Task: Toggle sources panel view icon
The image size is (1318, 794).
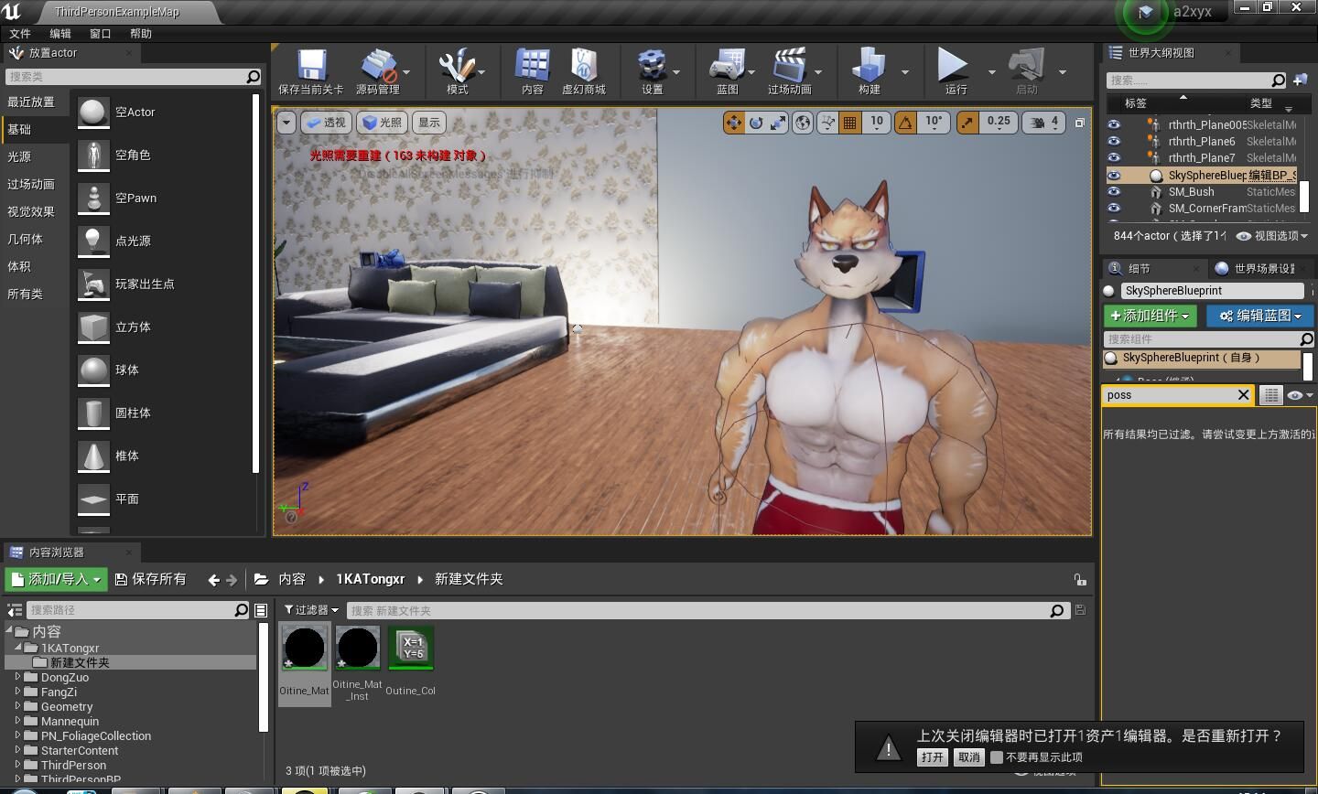Action: (15, 610)
